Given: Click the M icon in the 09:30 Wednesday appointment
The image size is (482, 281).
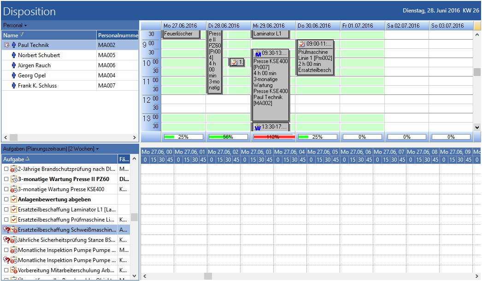Looking at the screenshot, I should [258, 53].
